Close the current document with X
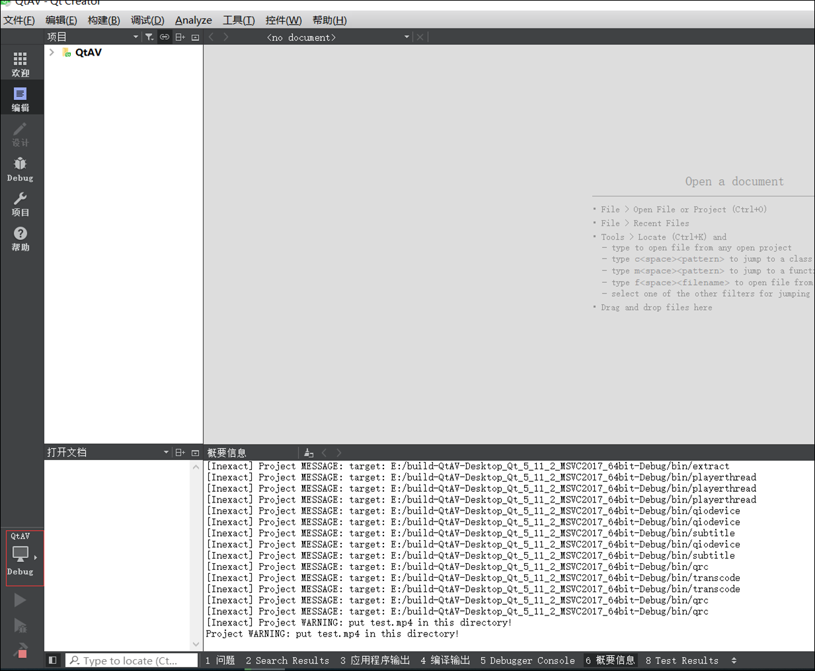The height and width of the screenshot is (671, 815). point(420,37)
